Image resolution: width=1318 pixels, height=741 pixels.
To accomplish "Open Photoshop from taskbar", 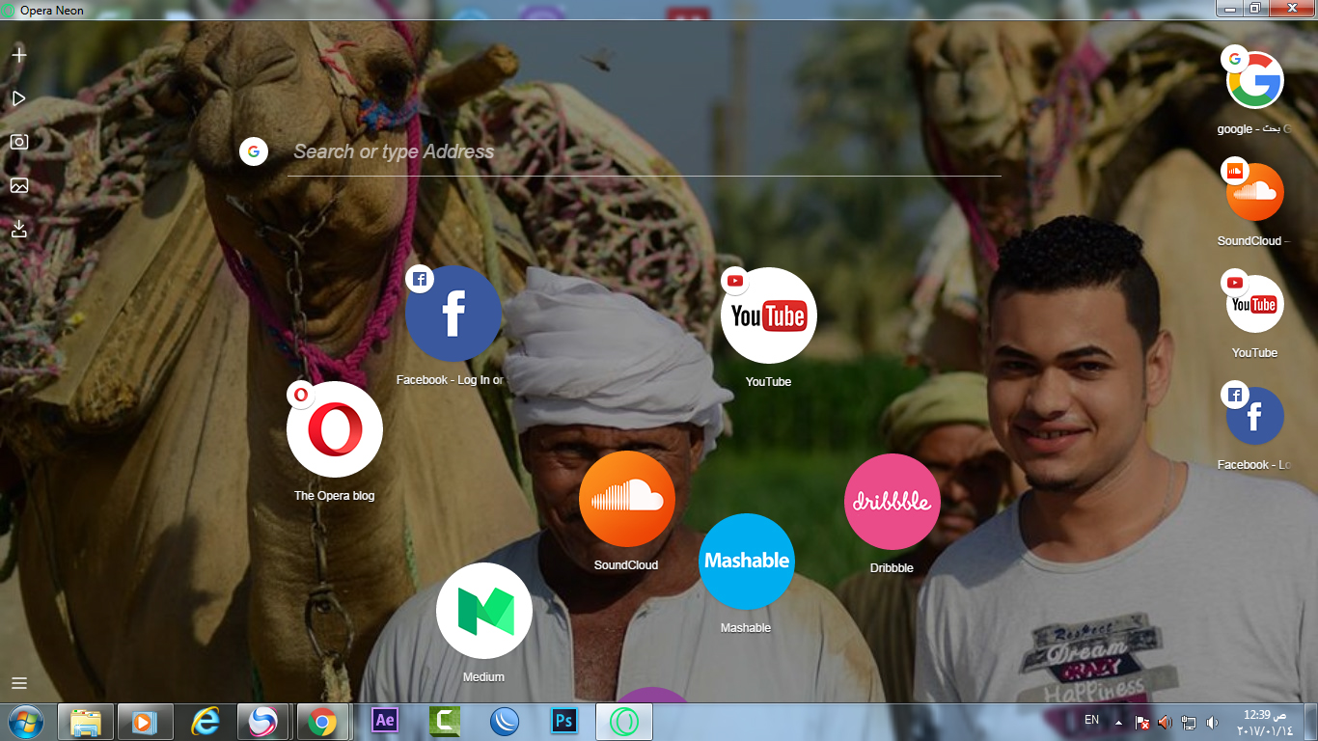I will [x=563, y=721].
